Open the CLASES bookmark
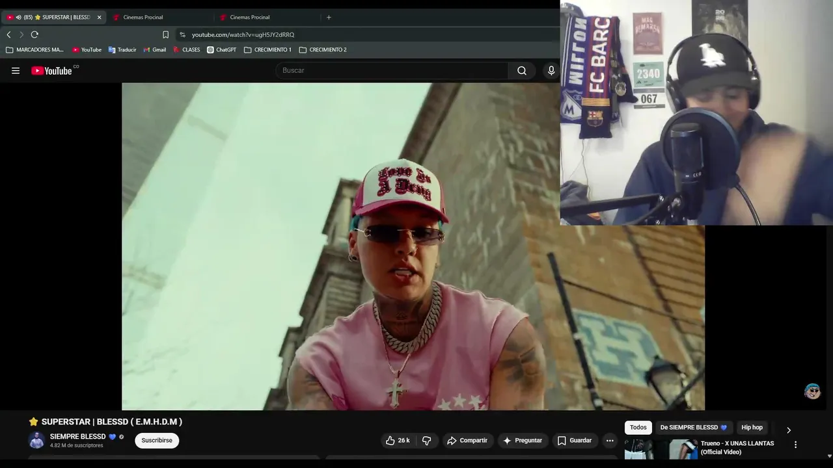Screen dimensions: 833x468 [186, 50]
